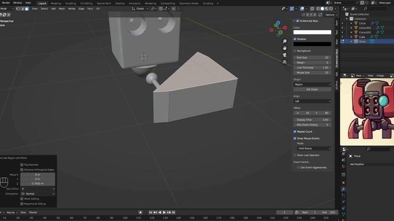394x221 pixels.
Task: Open Object properties orange square tab
Action: pos(344,183)
